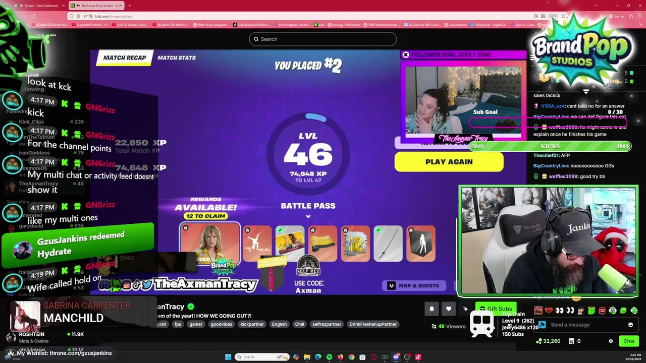Click BigCountryLive's GGs chat message
The image size is (646, 363).
574,165
